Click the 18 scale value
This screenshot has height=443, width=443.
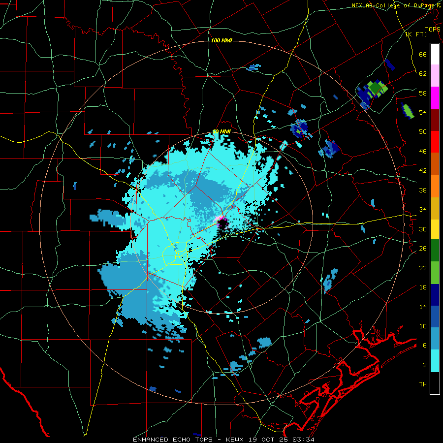point(423,287)
